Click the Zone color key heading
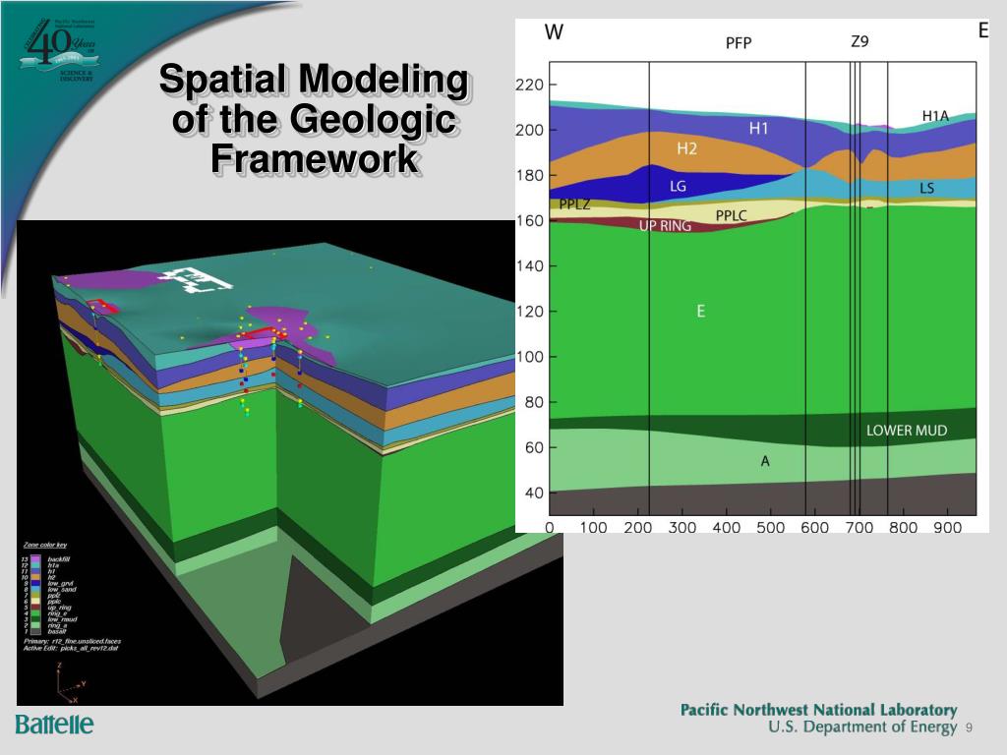The image size is (1007, 755). point(45,545)
